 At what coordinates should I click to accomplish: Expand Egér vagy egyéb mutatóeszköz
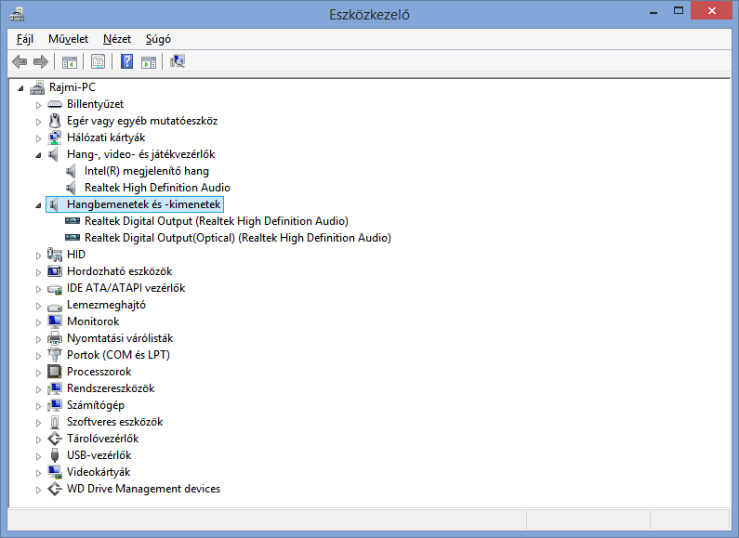tap(39, 122)
